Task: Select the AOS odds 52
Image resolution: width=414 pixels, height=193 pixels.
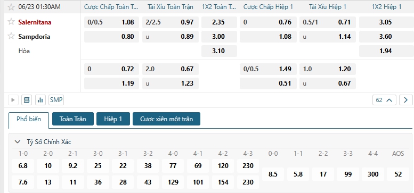Action: [398, 174]
